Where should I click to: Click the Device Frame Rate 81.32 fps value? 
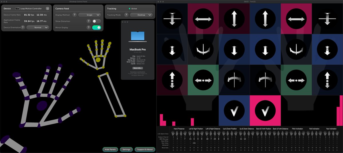coord(29,15)
